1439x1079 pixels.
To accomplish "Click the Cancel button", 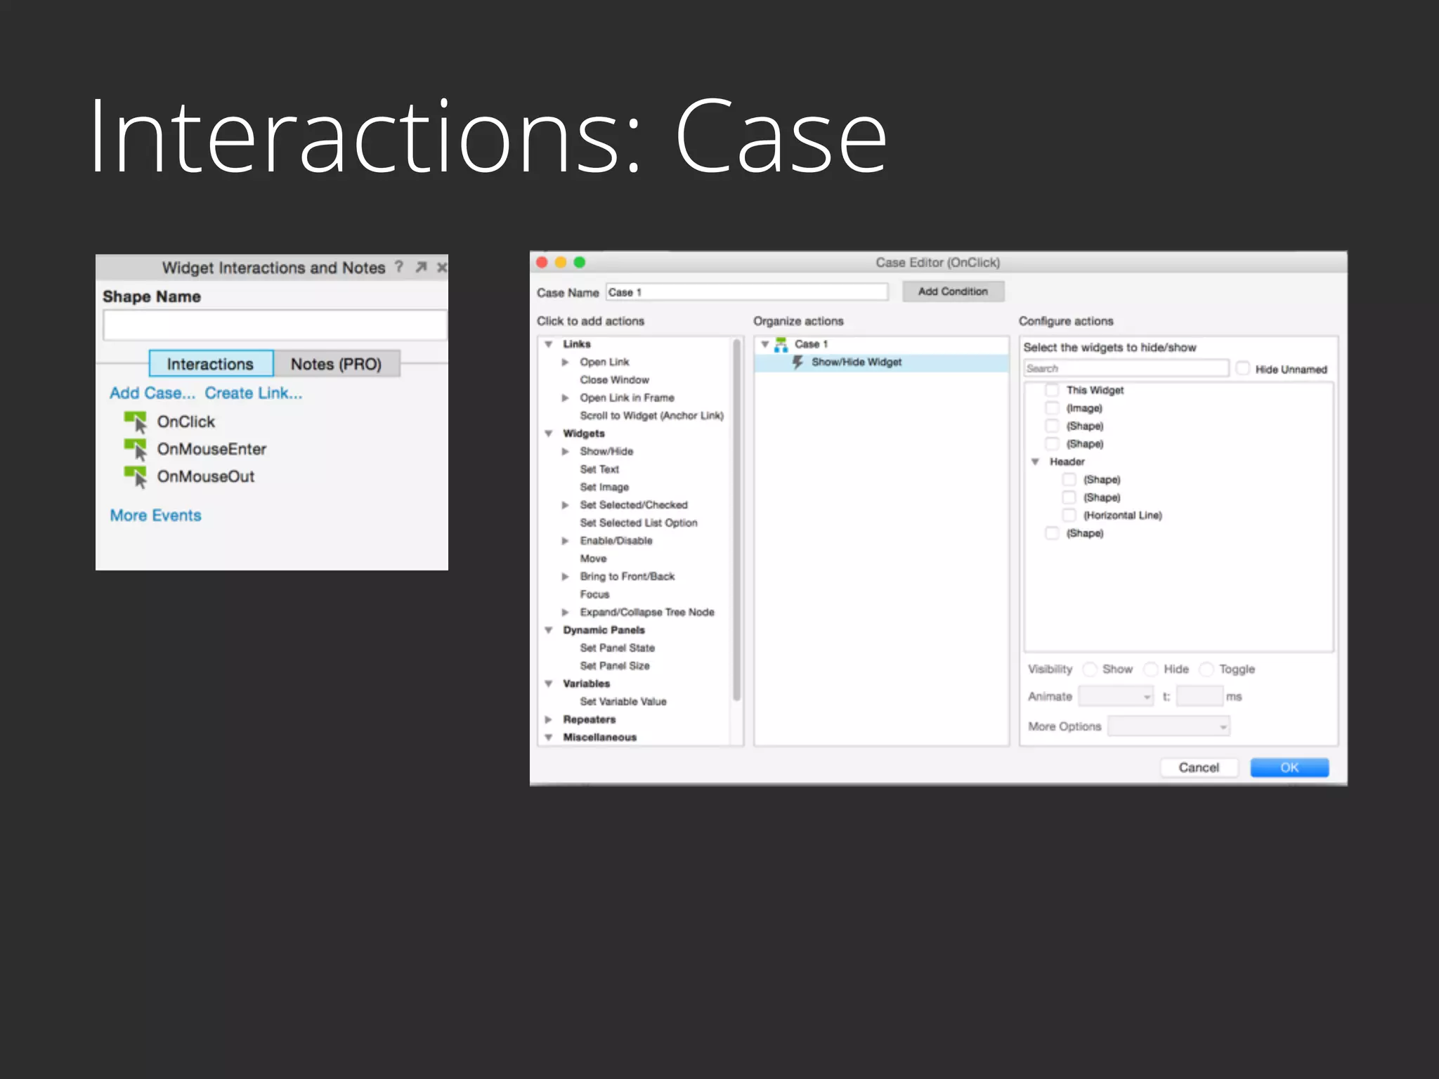I will [1199, 767].
